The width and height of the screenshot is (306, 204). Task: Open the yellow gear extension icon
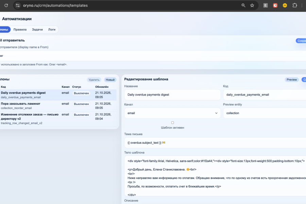(285, 5)
